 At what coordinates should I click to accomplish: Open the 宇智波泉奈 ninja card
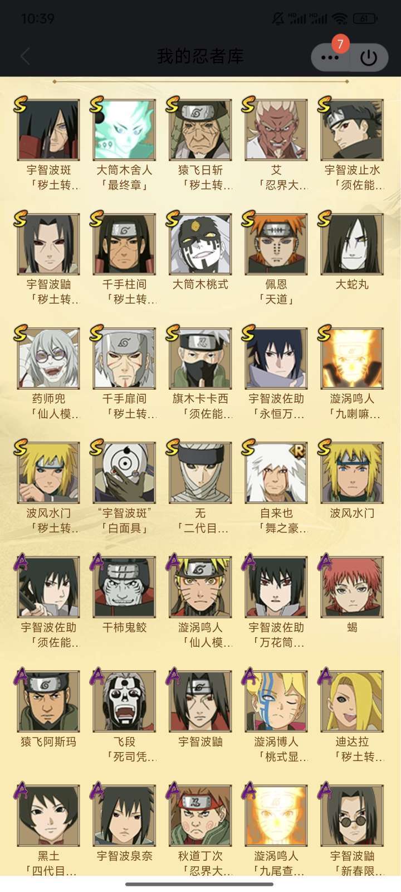(x=124, y=816)
